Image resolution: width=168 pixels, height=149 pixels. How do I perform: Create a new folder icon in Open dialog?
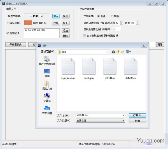coord(123,52)
